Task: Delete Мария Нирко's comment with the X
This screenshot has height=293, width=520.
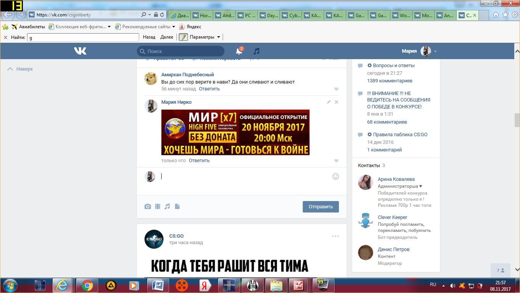Action: [x=336, y=102]
